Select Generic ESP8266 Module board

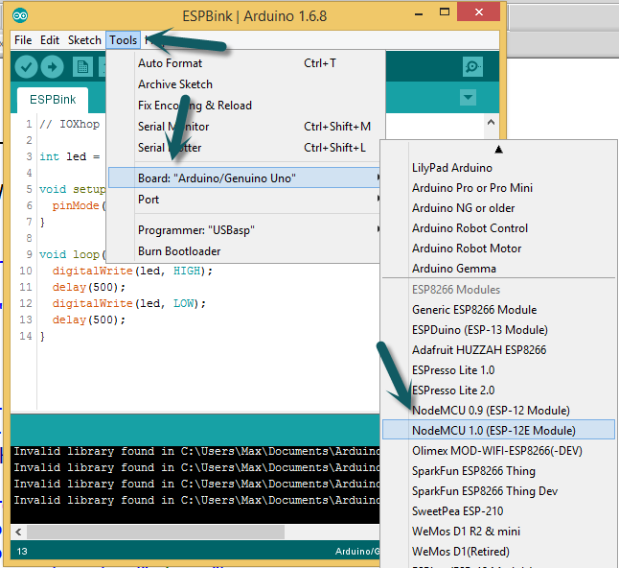click(x=498, y=310)
